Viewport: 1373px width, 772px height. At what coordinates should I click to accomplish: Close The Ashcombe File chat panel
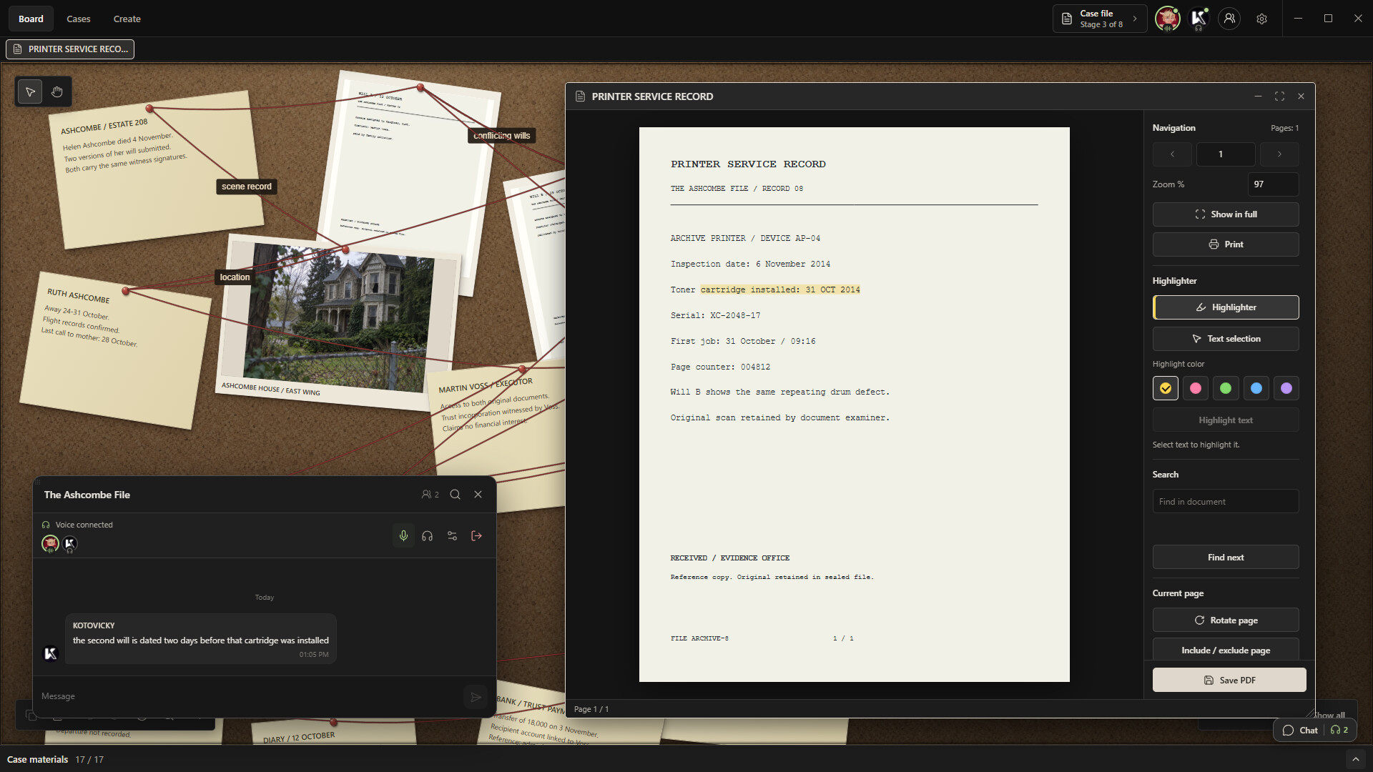coord(478,495)
